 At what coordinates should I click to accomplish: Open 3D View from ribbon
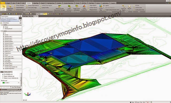coord(136,6)
